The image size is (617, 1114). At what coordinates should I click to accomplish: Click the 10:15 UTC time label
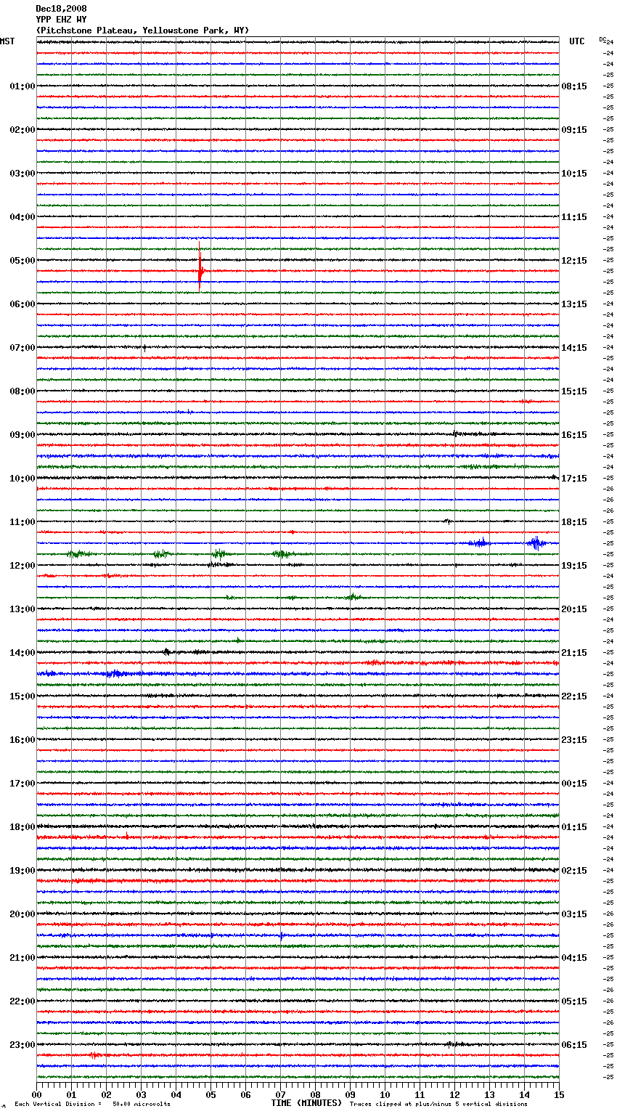pos(574,174)
